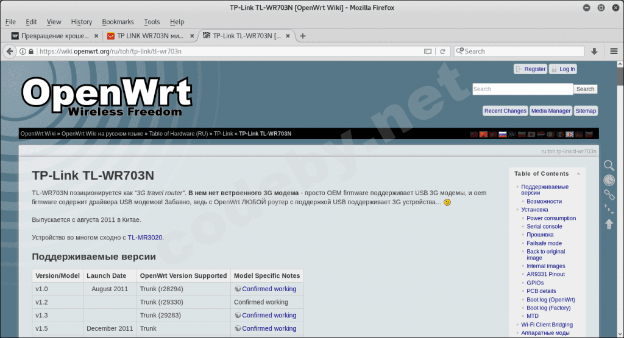Open the Sitemap

(586, 111)
